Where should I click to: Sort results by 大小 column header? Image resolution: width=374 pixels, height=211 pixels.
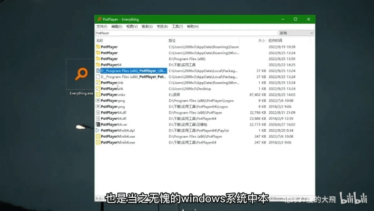pyautogui.click(x=261, y=40)
